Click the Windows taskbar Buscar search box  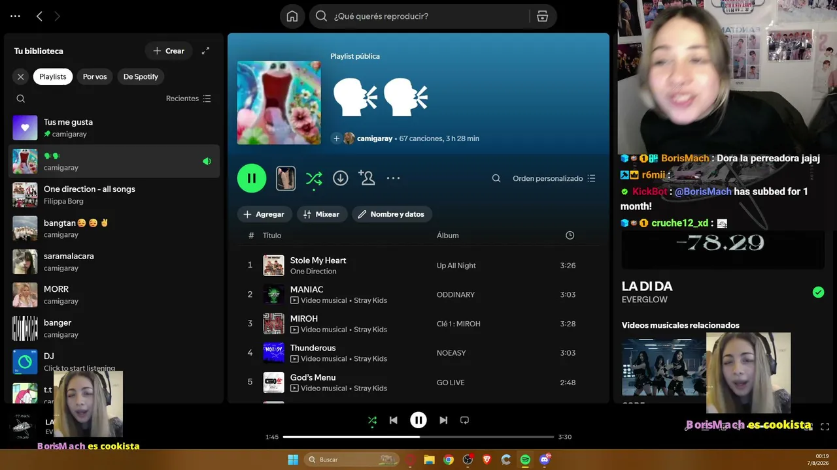click(x=353, y=460)
